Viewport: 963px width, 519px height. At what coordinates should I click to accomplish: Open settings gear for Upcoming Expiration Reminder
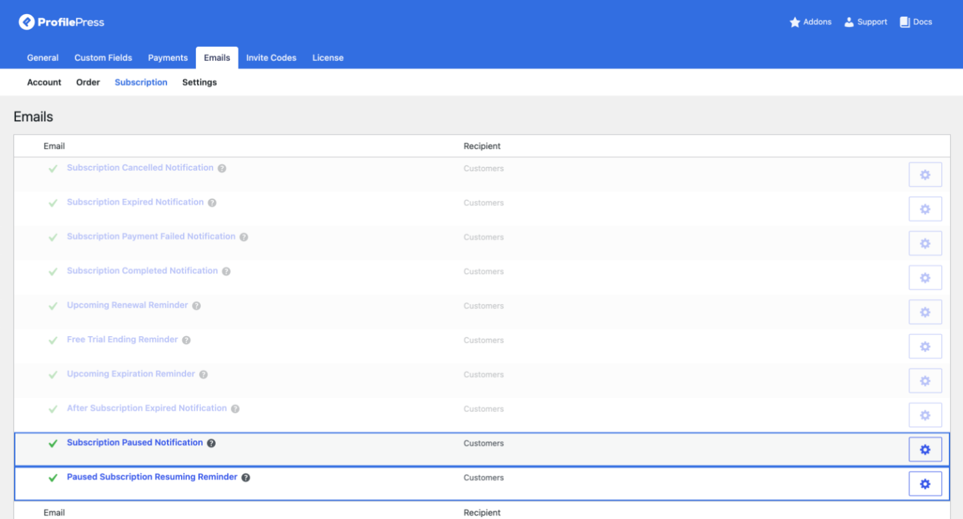coord(925,380)
